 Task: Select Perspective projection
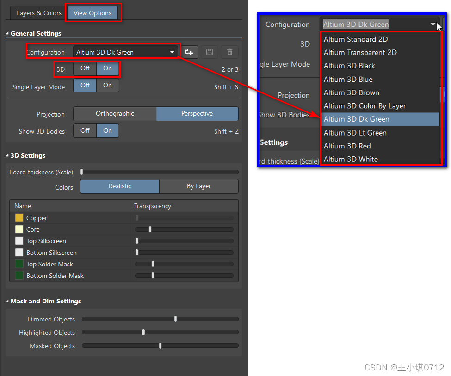(197, 114)
